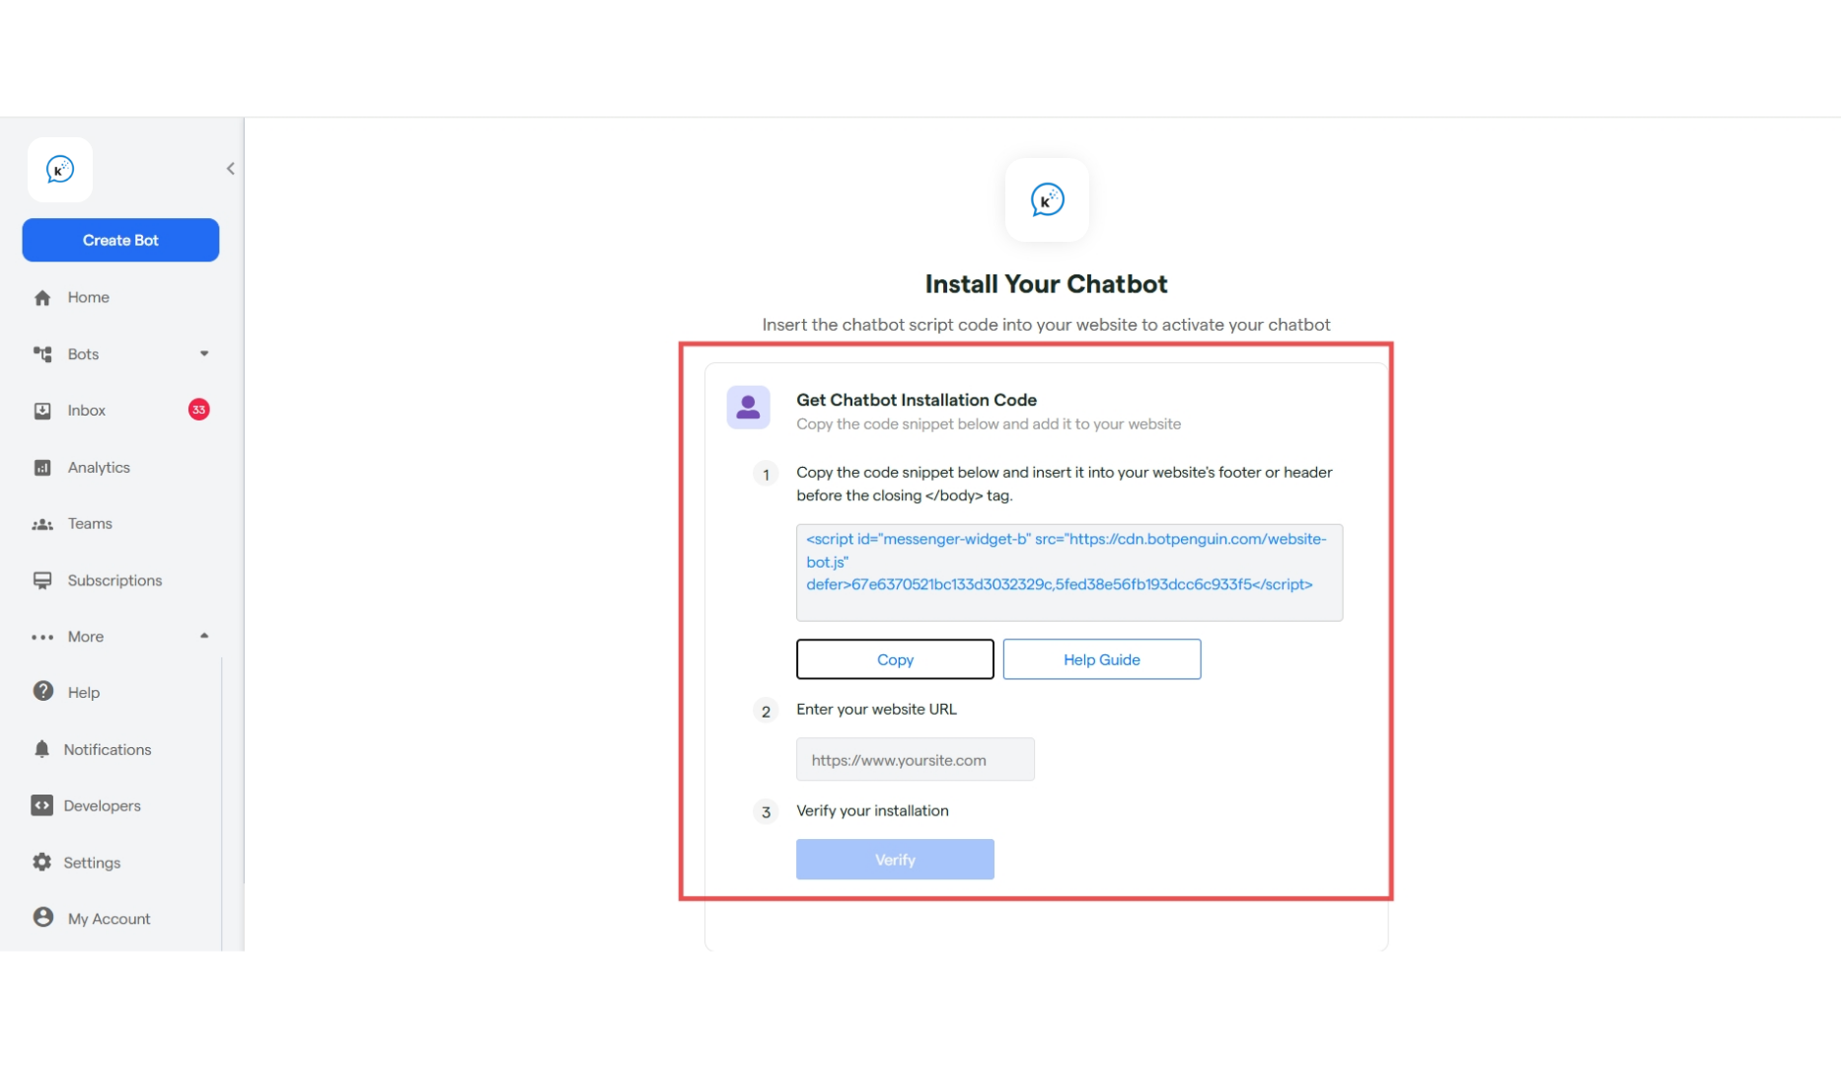Screen dimensions: 1841x1066
Task: Open the Help link in sidebar
Action: [84, 693]
